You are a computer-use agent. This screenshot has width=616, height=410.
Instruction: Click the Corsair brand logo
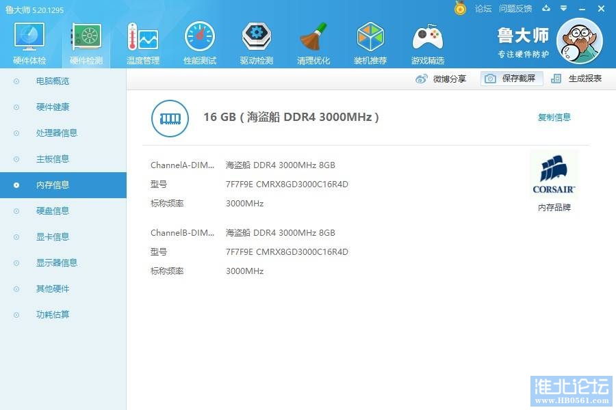(x=554, y=175)
